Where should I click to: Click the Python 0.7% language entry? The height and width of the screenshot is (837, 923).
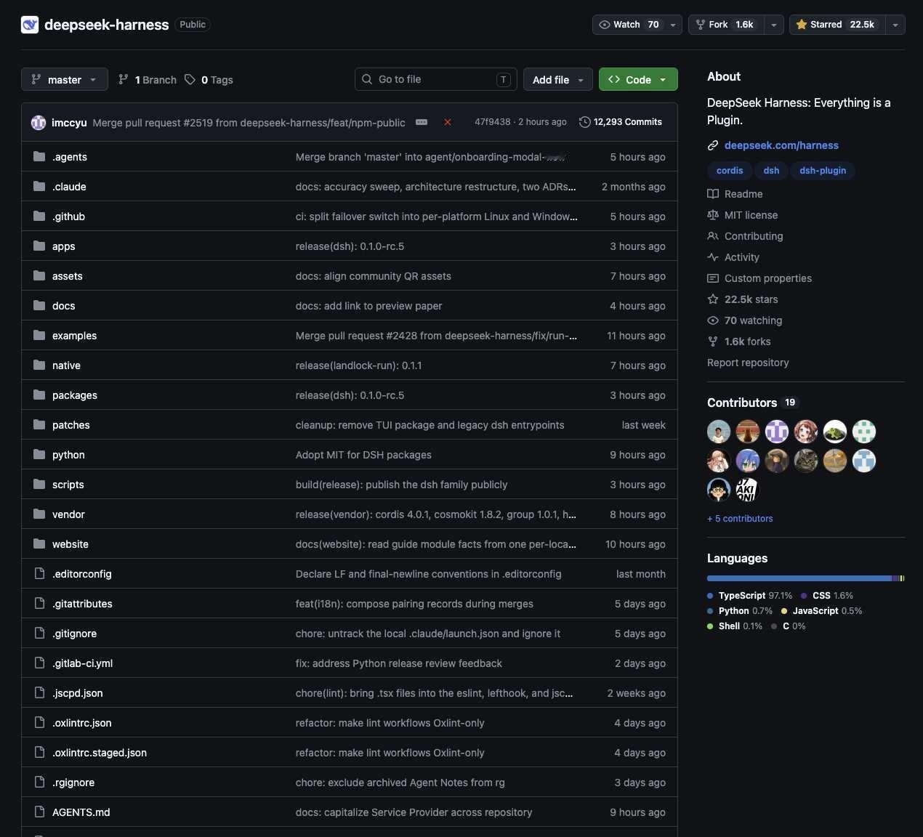click(740, 611)
